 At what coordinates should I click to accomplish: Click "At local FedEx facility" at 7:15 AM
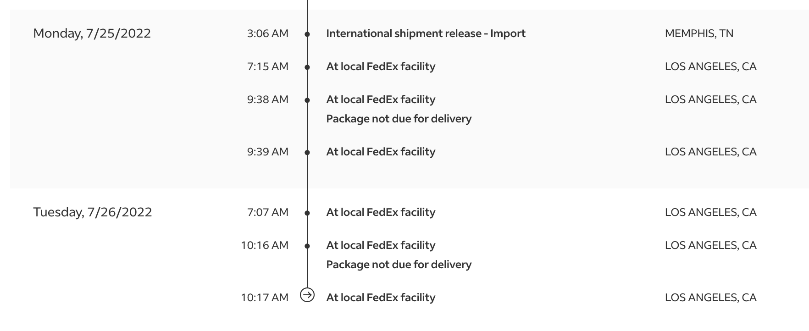pos(381,66)
